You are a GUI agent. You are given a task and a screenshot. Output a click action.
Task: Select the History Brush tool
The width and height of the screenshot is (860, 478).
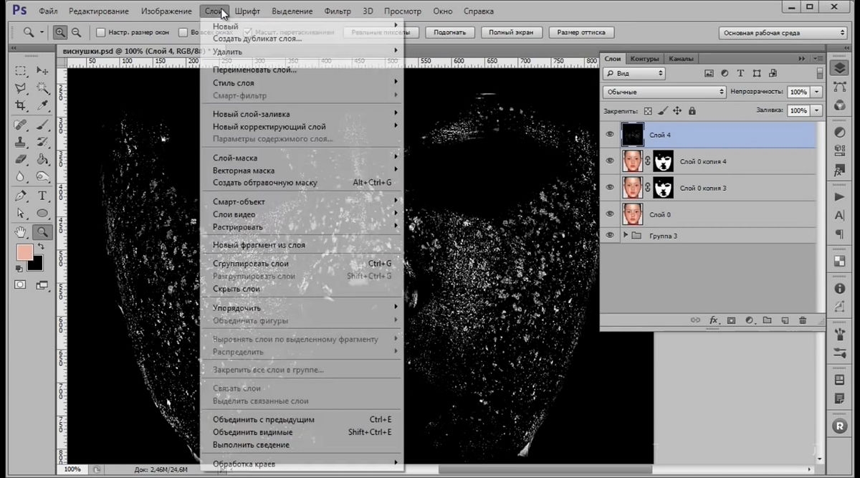coord(42,142)
